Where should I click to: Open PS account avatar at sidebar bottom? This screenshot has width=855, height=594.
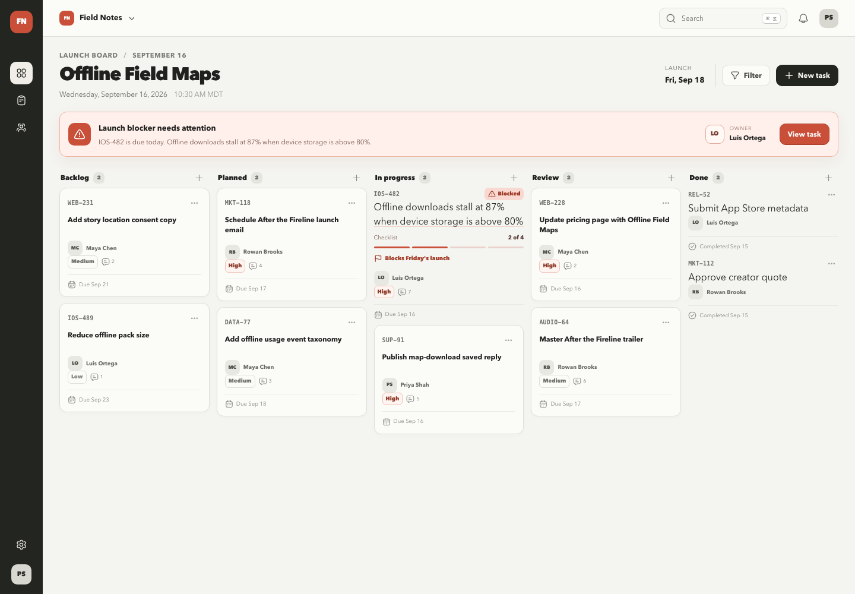click(21, 574)
